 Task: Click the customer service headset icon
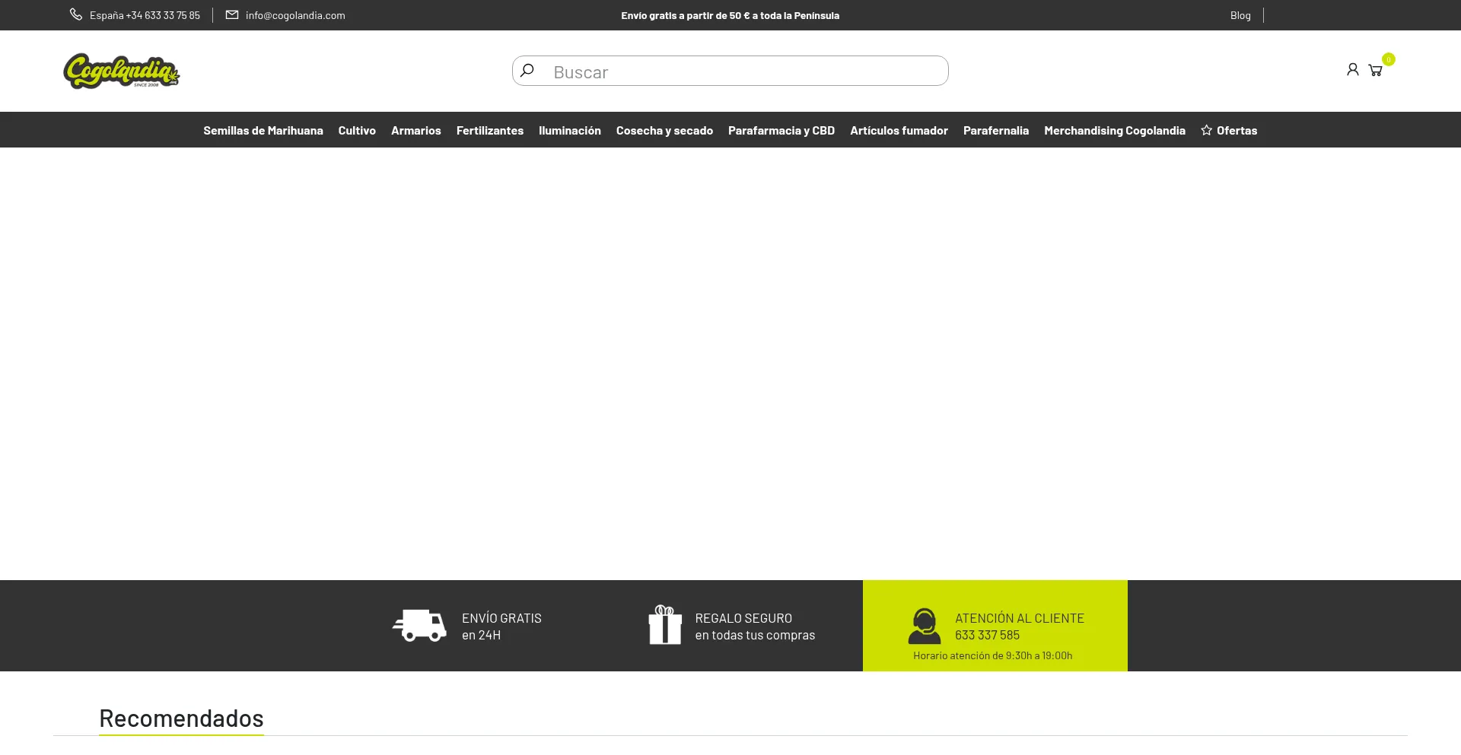(924, 626)
